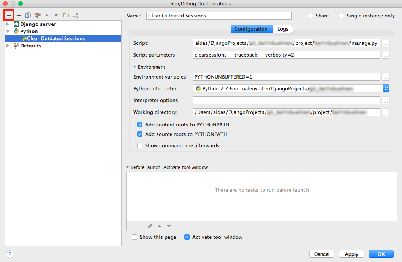Copy the selected configuration
This screenshot has width=402, height=262.
tap(28, 15)
